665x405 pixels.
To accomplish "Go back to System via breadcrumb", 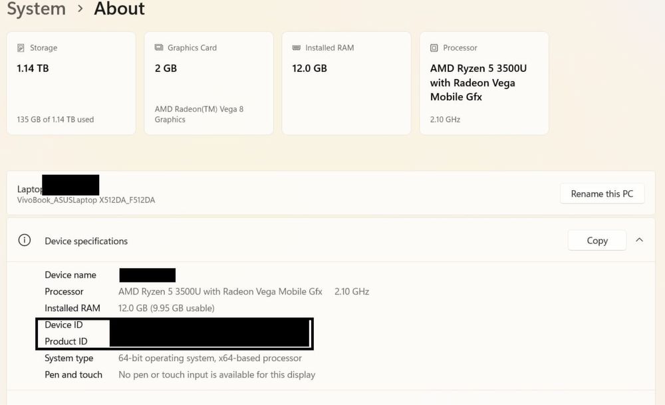I will tap(36, 9).
